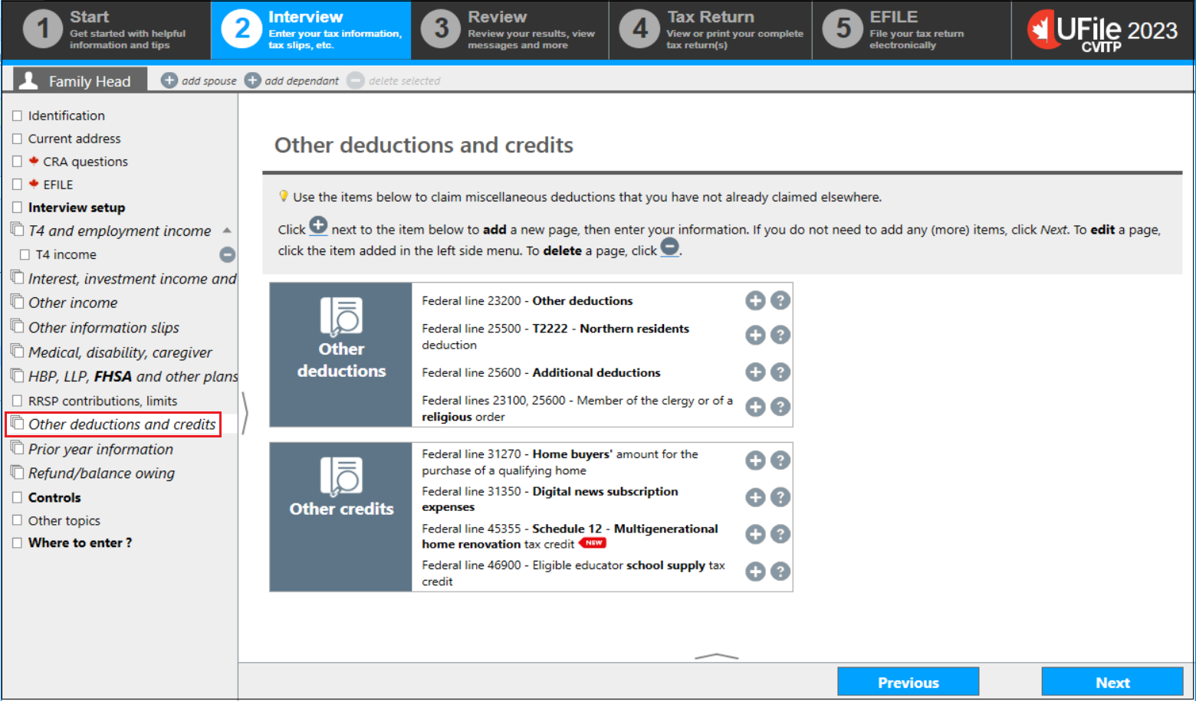Screen dimensions: 1196x701
Task: Add line 25600 Additional deductions page
Action: (x=755, y=372)
